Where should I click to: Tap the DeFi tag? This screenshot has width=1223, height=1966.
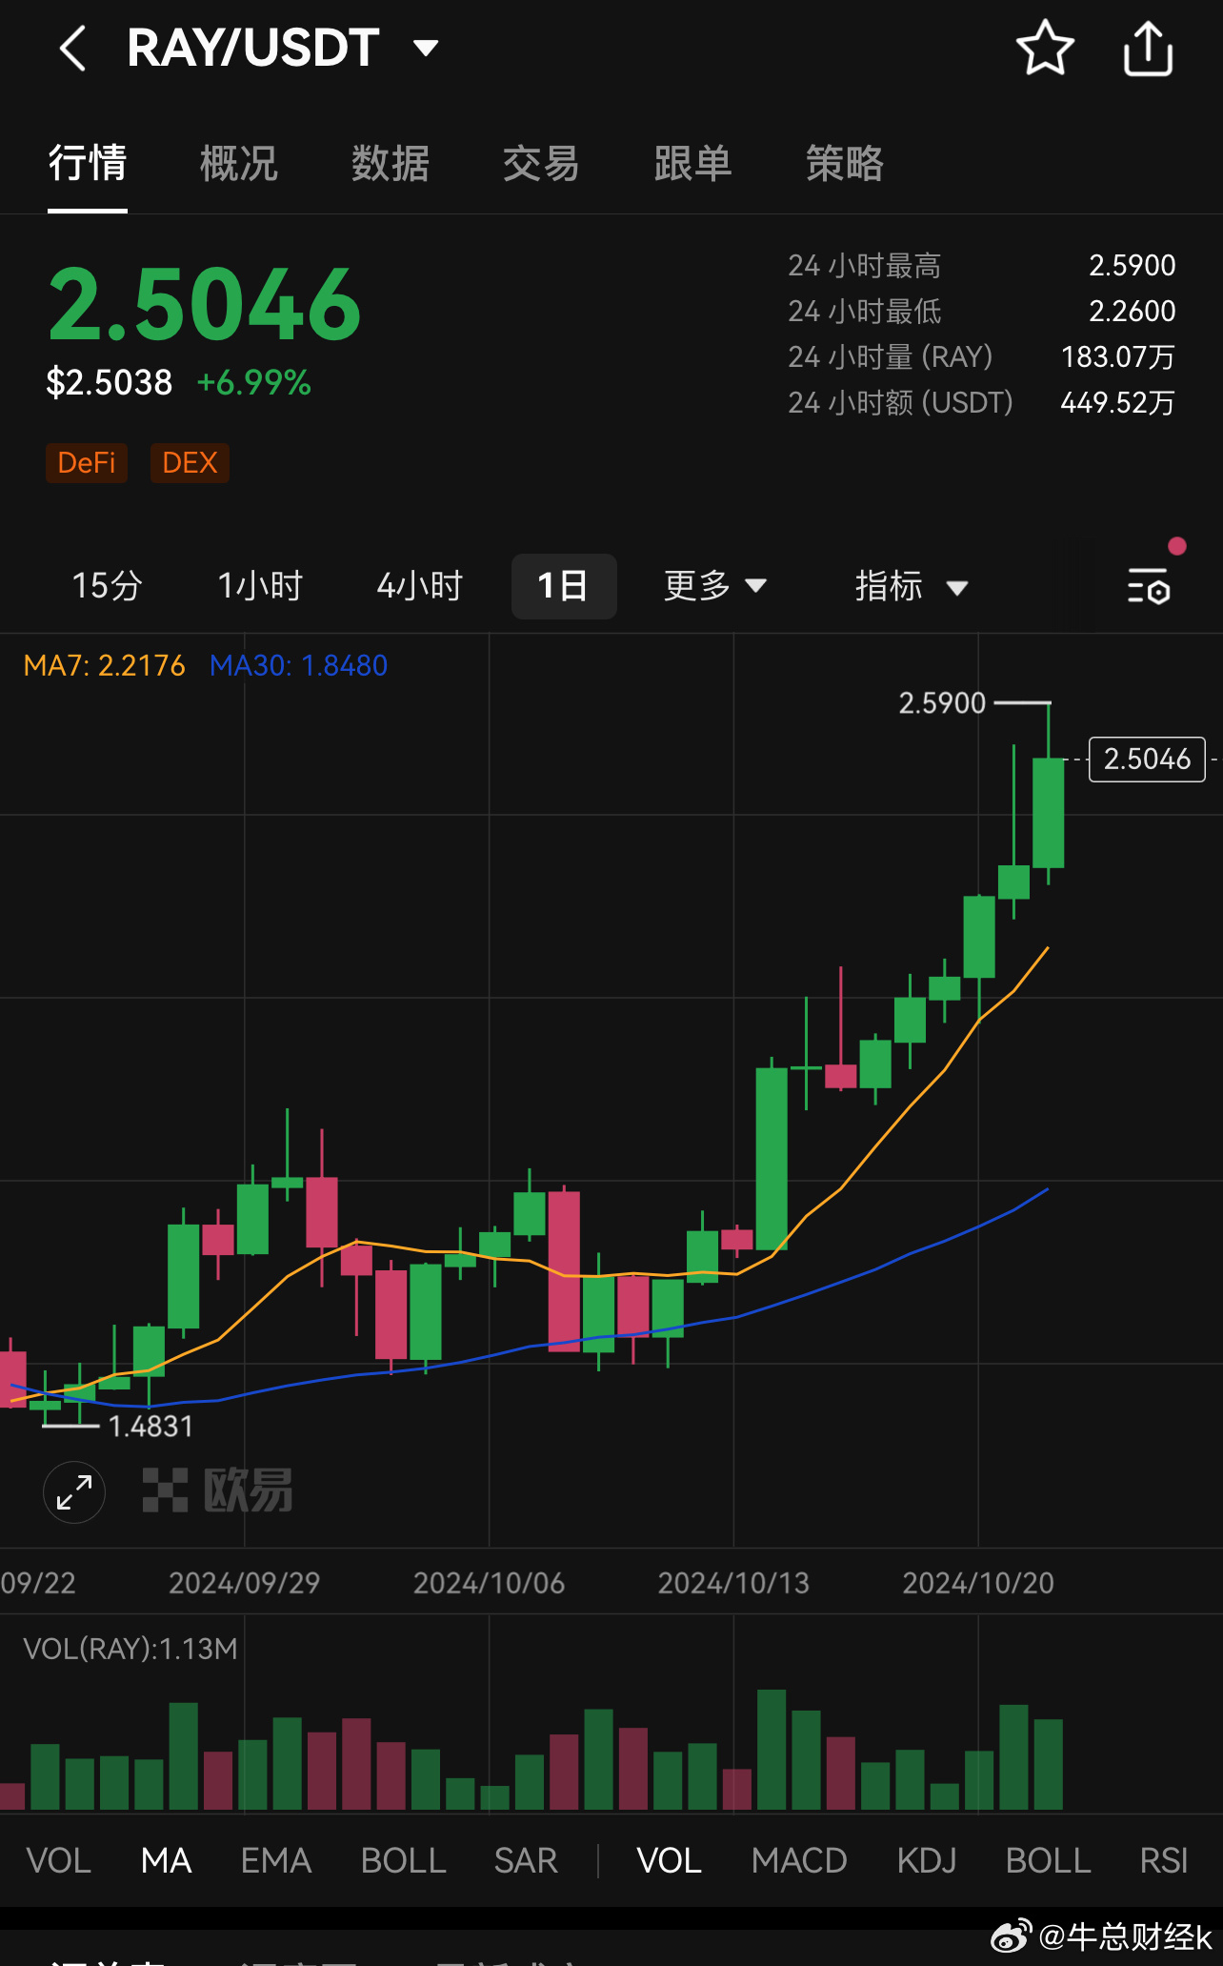[x=87, y=463]
